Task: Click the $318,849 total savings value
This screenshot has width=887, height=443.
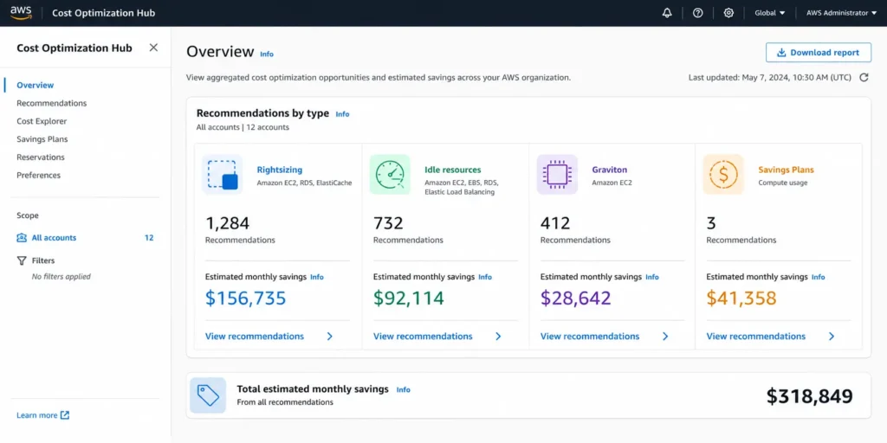Action: point(810,396)
